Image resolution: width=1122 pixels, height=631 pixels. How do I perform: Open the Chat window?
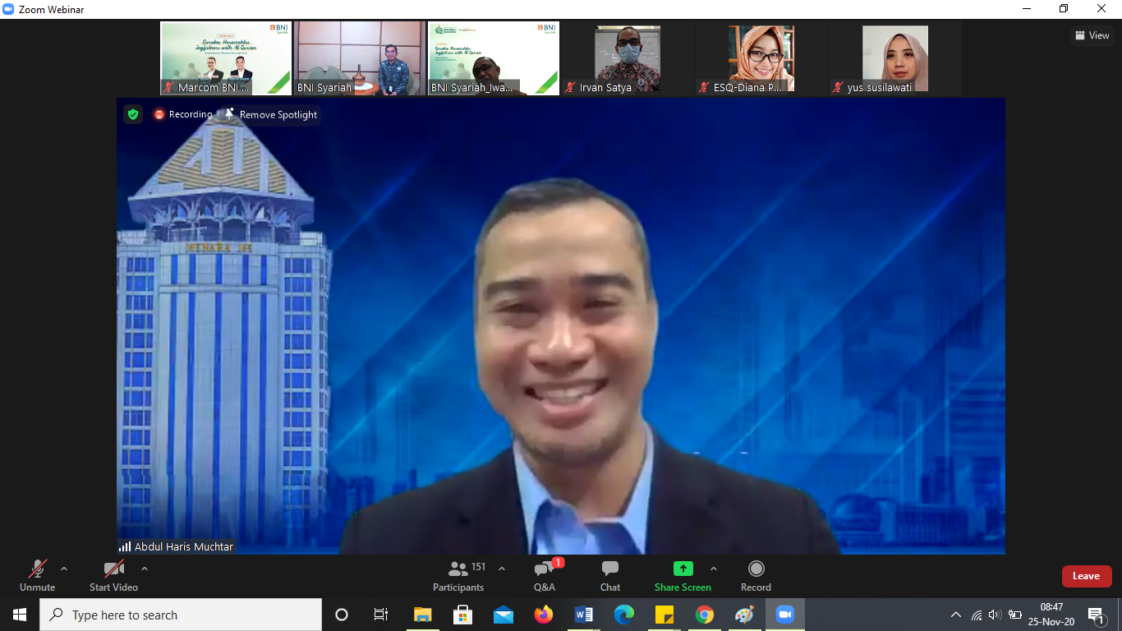pyautogui.click(x=609, y=575)
